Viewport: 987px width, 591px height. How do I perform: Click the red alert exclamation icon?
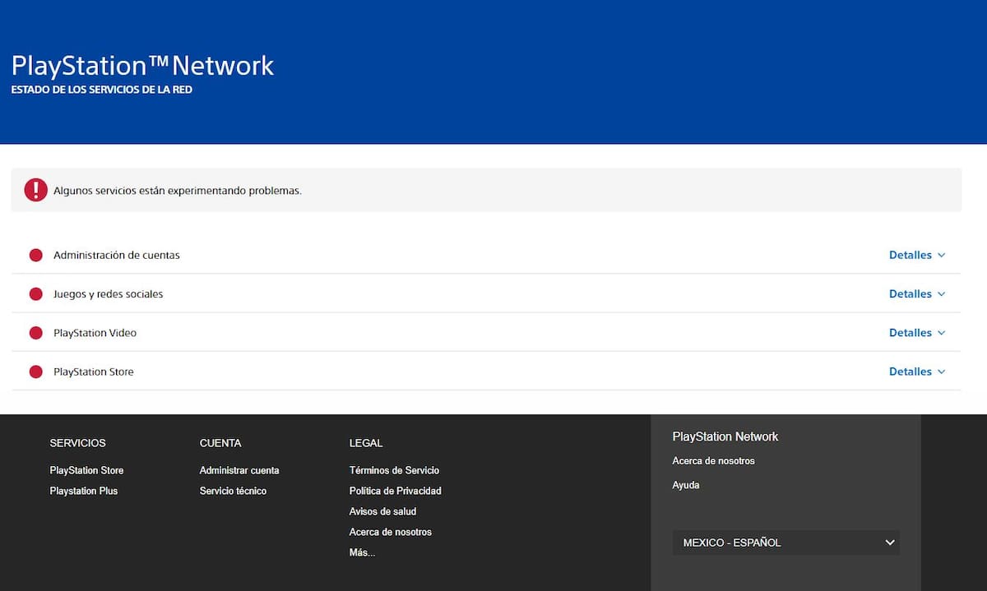pyautogui.click(x=36, y=190)
